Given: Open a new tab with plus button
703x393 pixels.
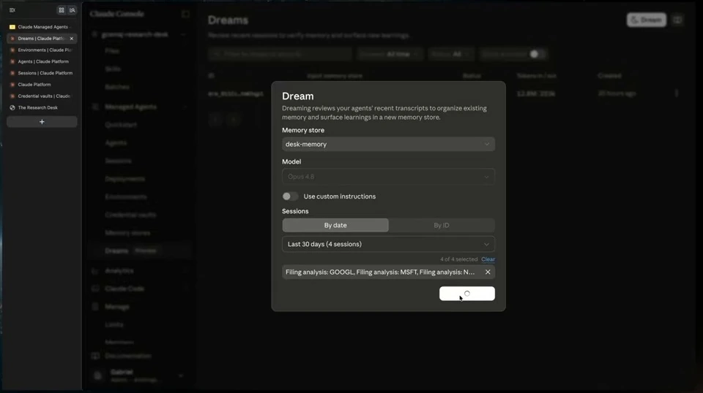Looking at the screenshot, I should click(x=42, y=121).
